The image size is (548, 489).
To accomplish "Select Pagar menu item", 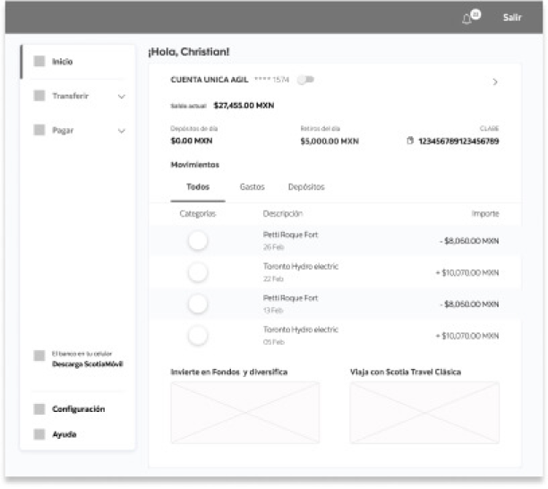I will (63, 131).
